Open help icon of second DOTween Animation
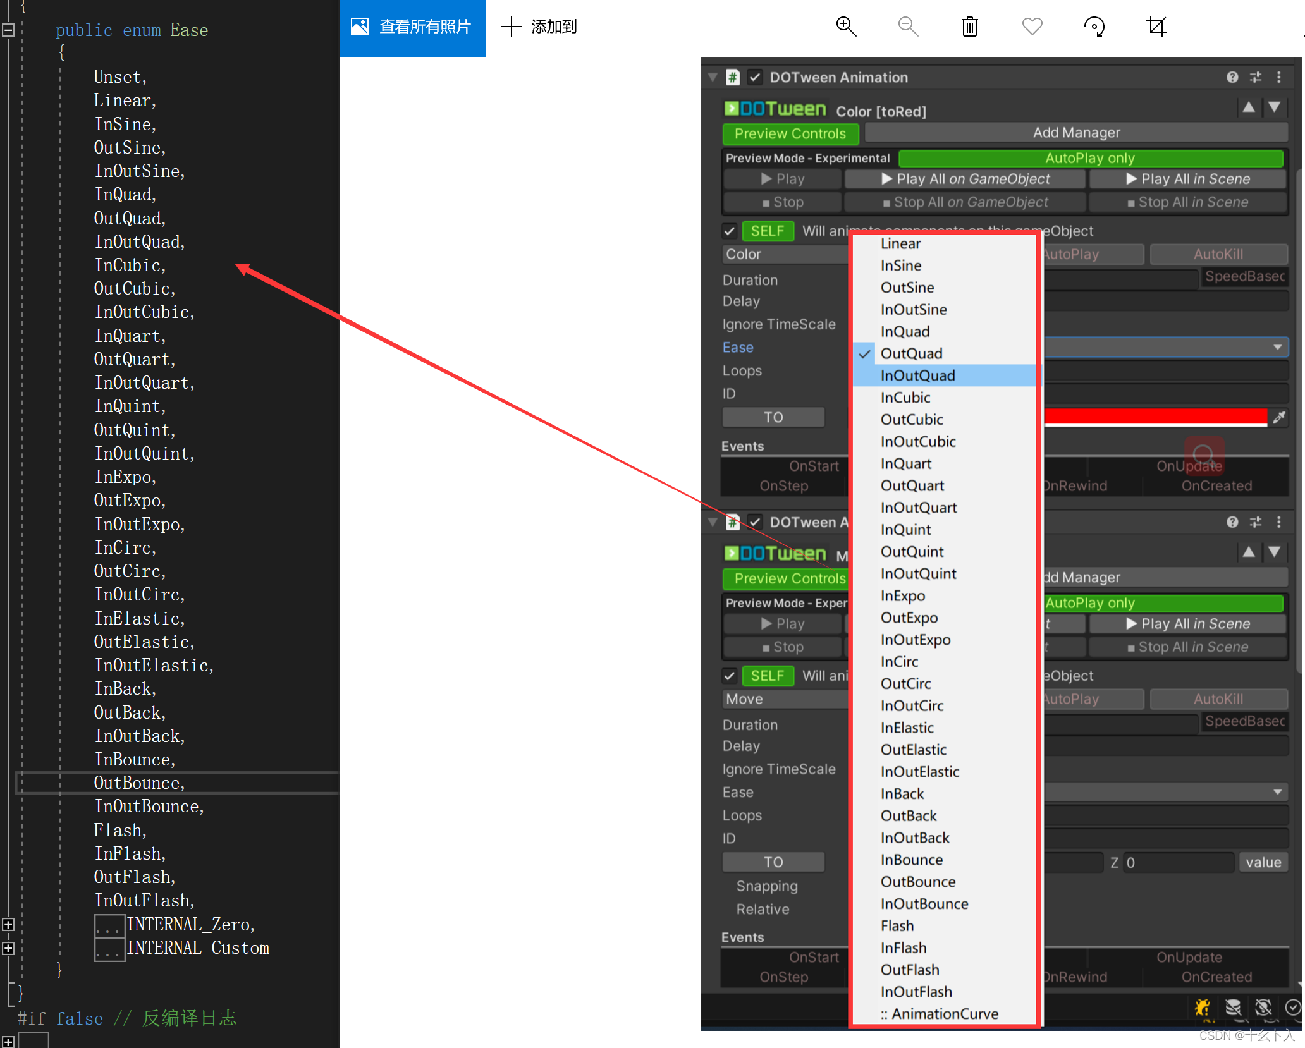This screenshot has width=1305, height=1048. click(1232, 522)
